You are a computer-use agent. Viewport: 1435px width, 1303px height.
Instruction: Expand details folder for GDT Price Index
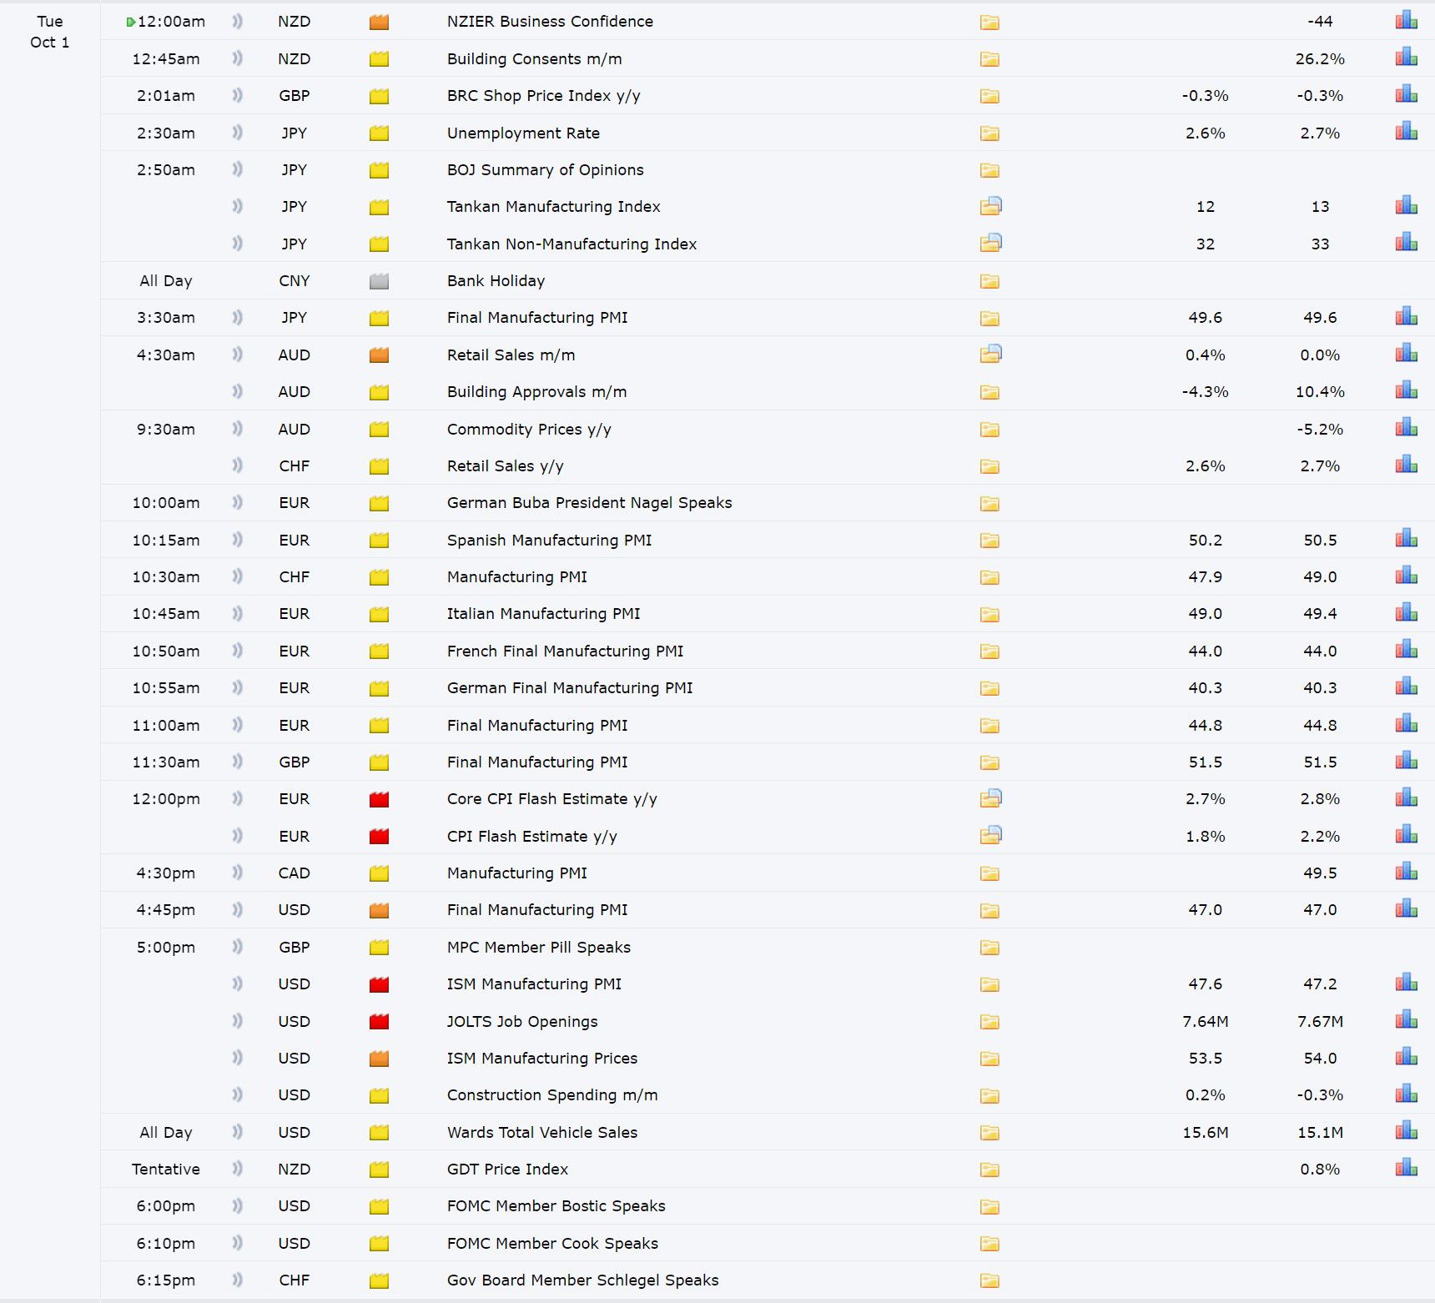pyautogui.click(x=989, y=1170)
